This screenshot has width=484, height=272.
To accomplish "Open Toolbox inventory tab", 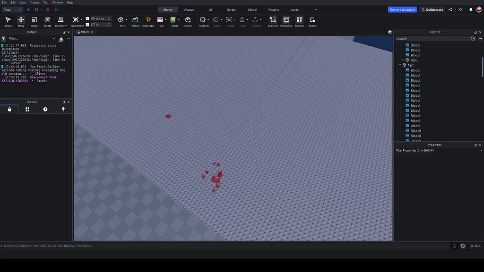I will click(x=9, y=109).
